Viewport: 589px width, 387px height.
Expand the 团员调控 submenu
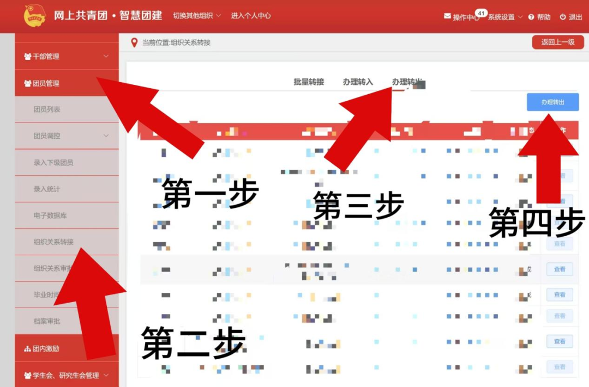tap(67, 136)
